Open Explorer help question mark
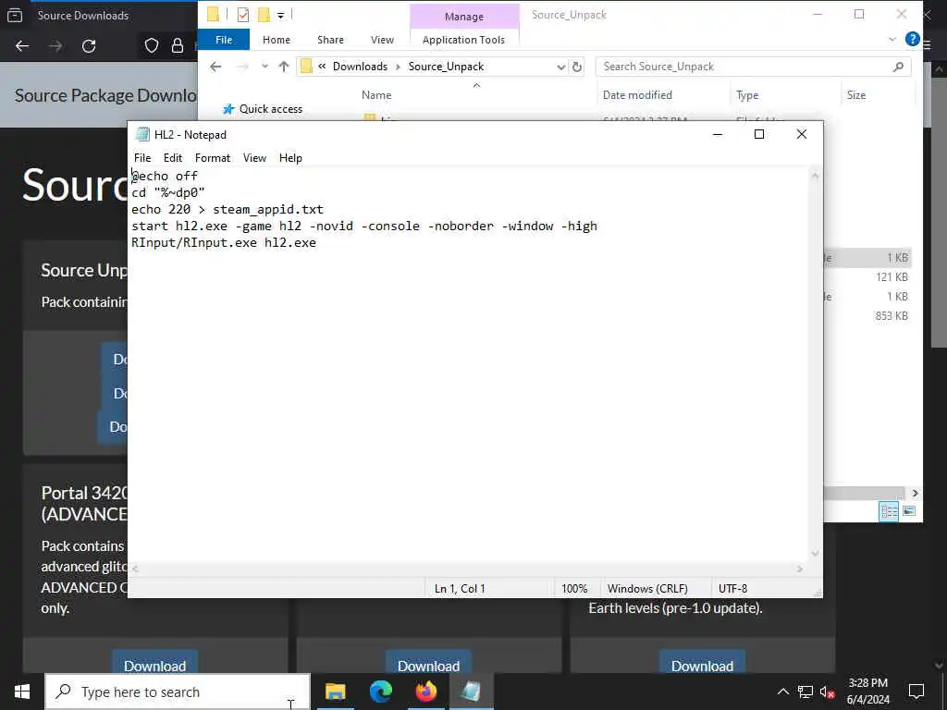The width and height of the screenshot is (947, 710). coord(912,39)
